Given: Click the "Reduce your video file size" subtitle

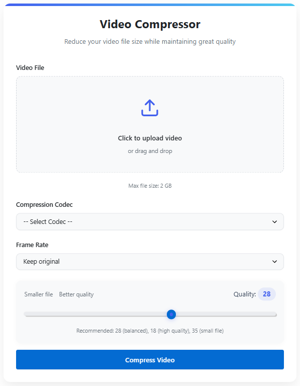Looking at the screenshot, I should (x=150, y=42).
